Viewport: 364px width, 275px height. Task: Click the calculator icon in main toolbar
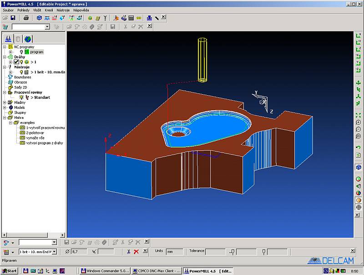[x=131, y=18]
